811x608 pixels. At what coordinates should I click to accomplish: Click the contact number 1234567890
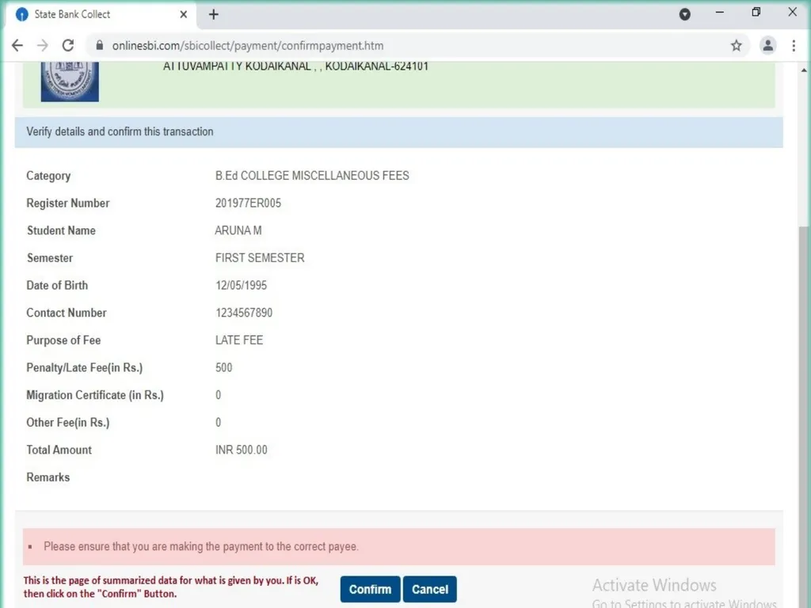(244, 313)
